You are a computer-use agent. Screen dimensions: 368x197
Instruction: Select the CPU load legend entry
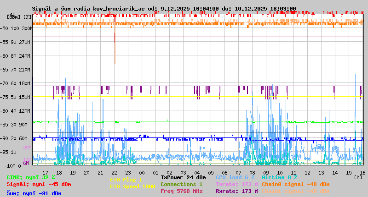[x=235, y=177]
